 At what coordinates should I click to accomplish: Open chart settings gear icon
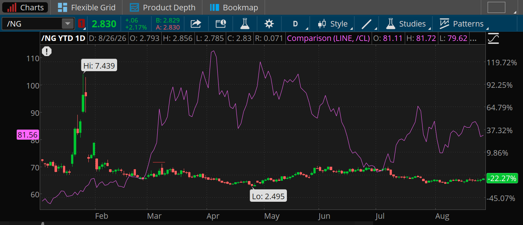[x=269, y=24]
